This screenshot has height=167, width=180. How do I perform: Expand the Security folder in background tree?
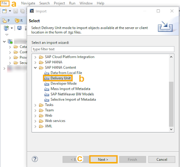[x=10, y=63]
